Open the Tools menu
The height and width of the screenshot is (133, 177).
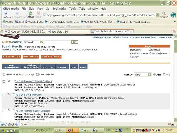tap(72, 9)
